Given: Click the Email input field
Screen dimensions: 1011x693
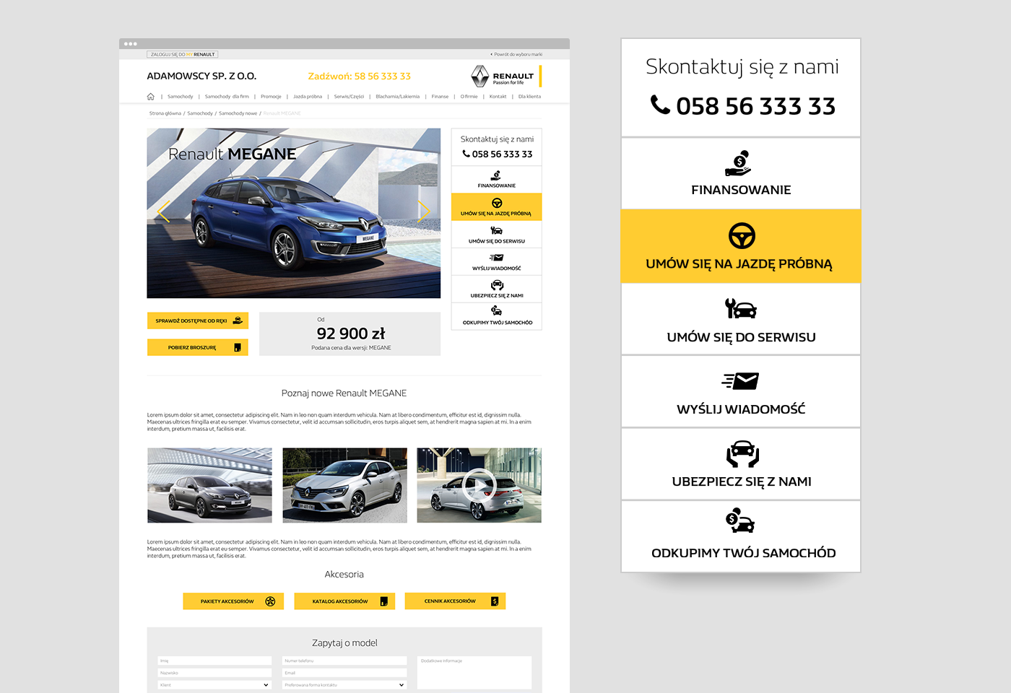Looking at the screenshot, I should [344, 673].
